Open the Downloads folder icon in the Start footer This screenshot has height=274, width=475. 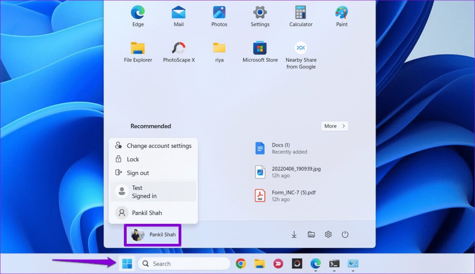point(294,234)
